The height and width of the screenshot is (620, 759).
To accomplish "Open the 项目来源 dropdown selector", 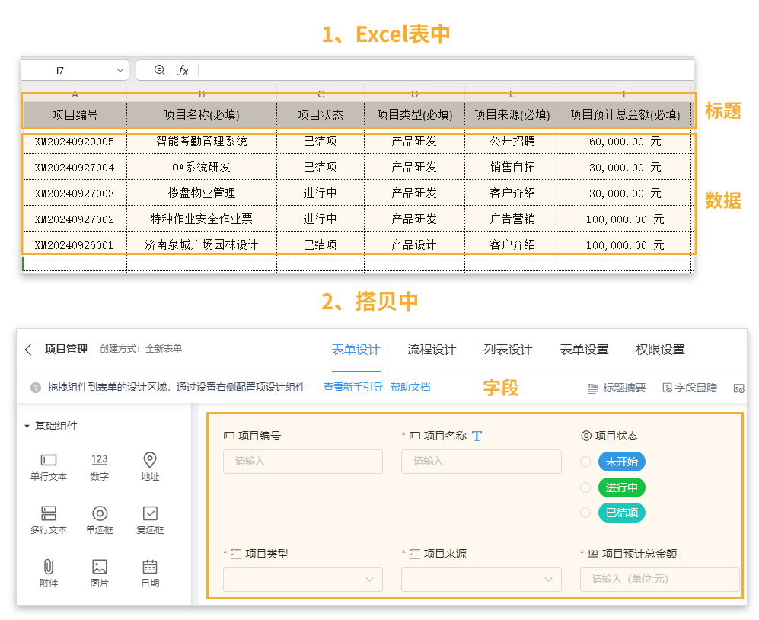I will pyautogui.click(x=481, y=580).
